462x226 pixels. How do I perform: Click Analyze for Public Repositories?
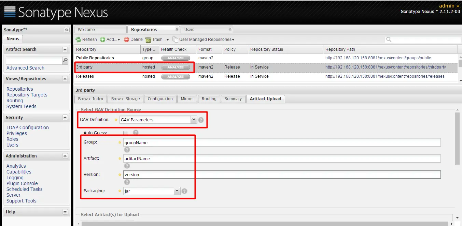[176, 58]
